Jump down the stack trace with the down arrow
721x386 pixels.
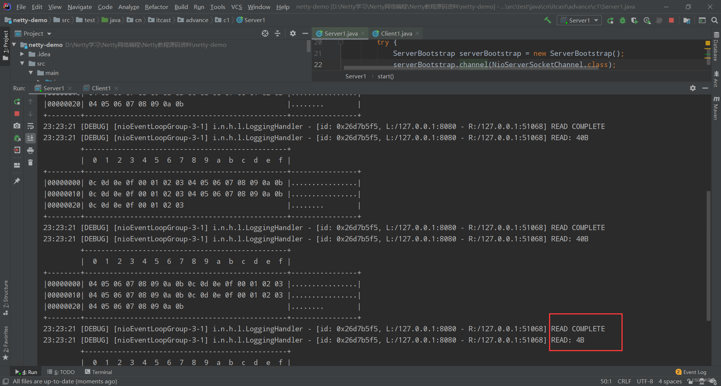click(30, 114)
